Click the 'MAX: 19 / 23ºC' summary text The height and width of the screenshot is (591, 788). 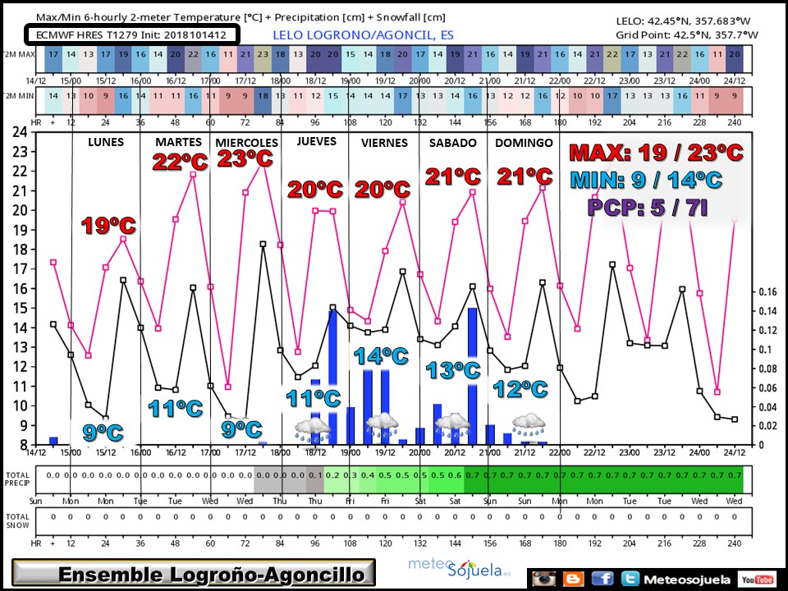tap(657, 153)
